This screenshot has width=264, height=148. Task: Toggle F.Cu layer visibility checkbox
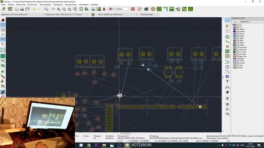[236, 25]
